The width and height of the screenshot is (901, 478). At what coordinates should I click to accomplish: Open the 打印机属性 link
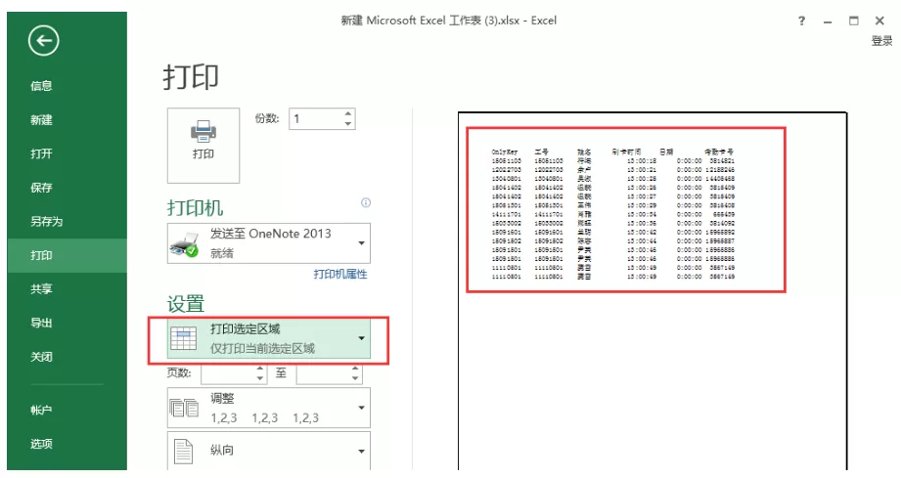pos(340,275)
